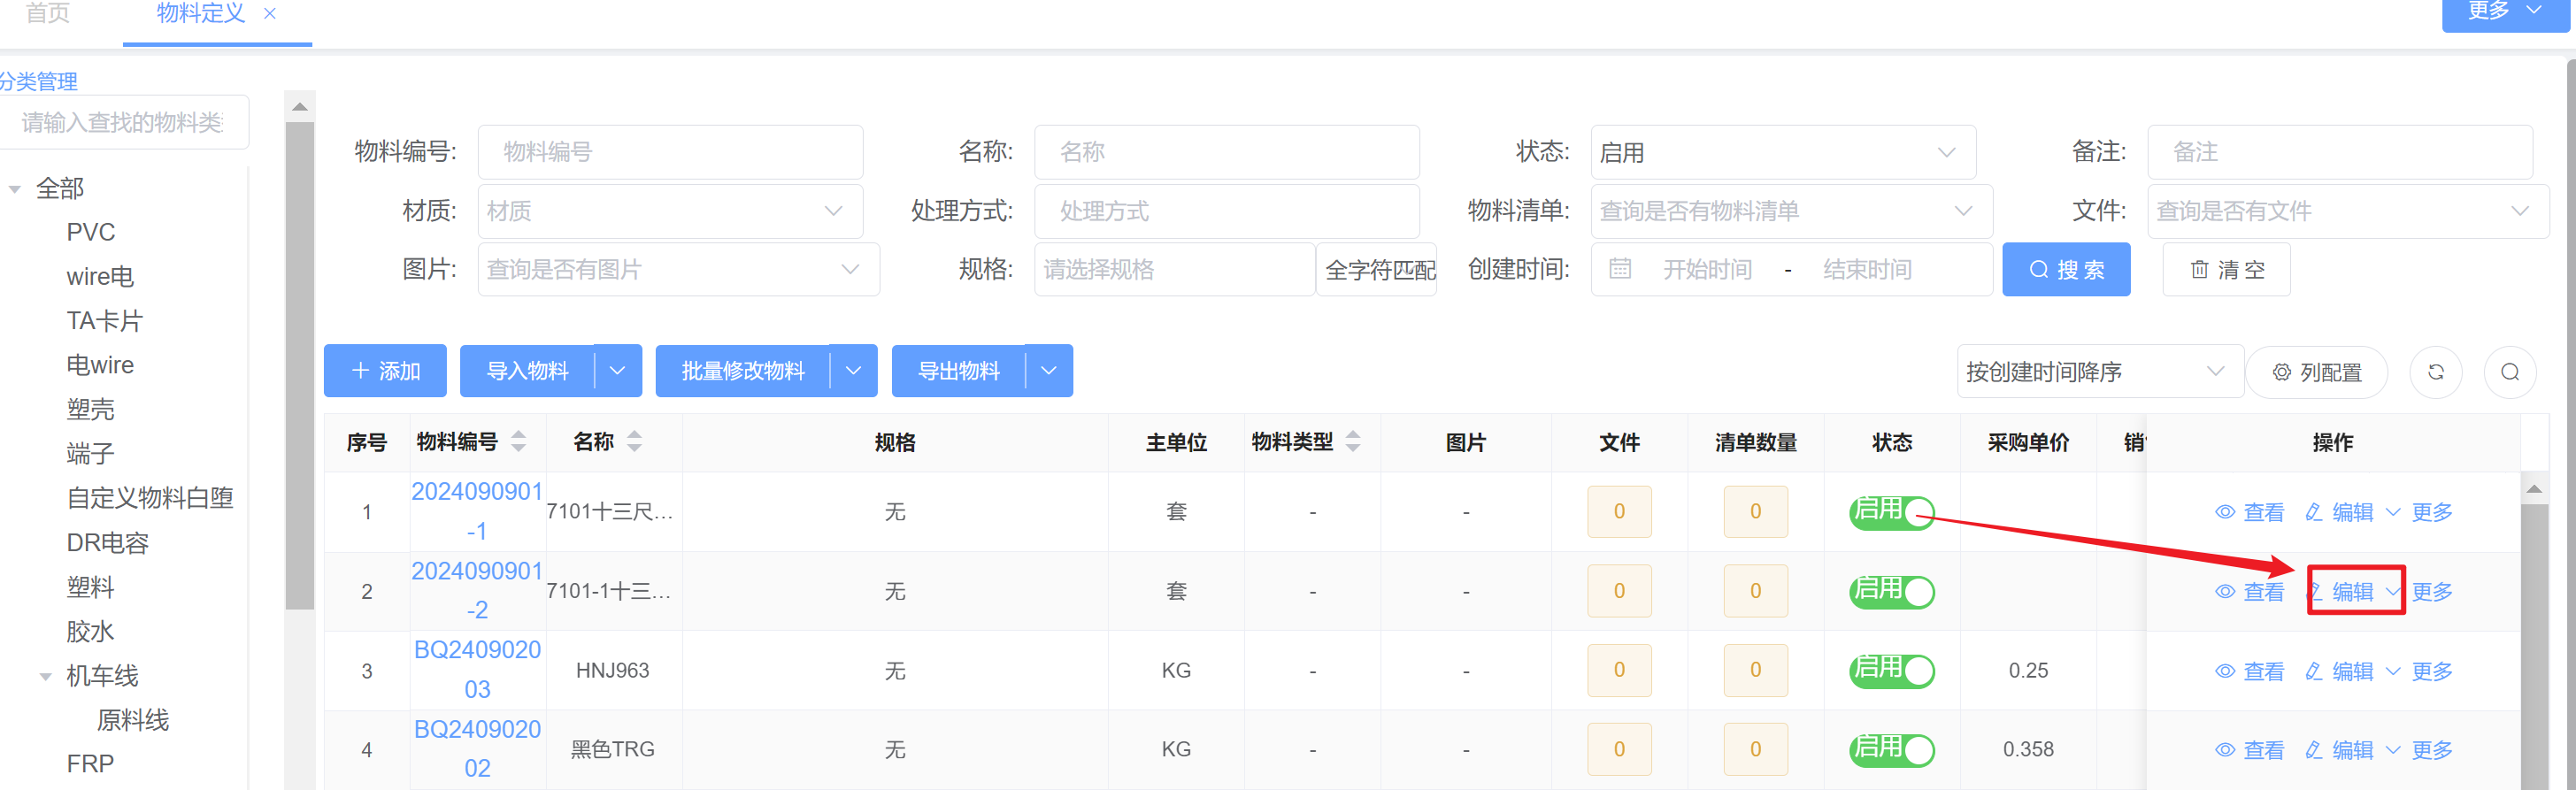The height and width of the screenshot is (790, 2576).
Task: Sort by 物料类型 column arrows
Action: [1353, 441]
